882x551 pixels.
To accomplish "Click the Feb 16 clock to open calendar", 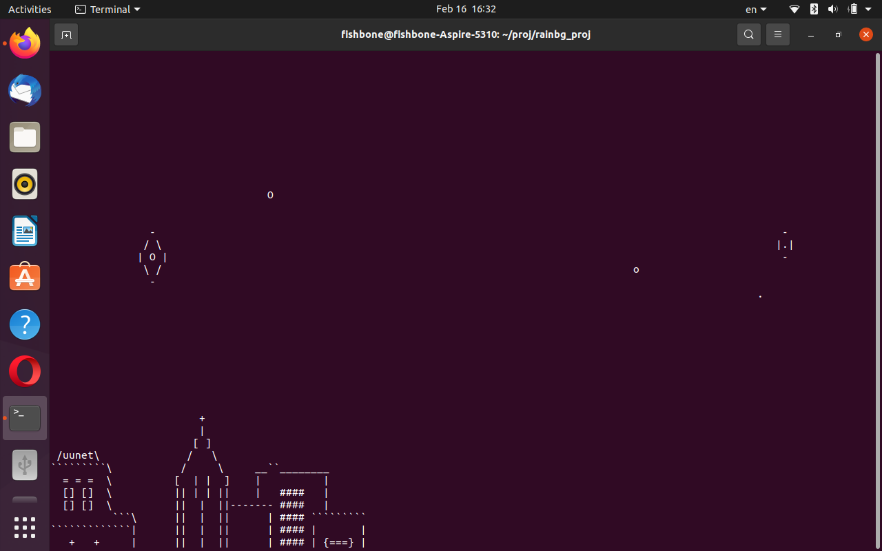I will coord(466,9).
